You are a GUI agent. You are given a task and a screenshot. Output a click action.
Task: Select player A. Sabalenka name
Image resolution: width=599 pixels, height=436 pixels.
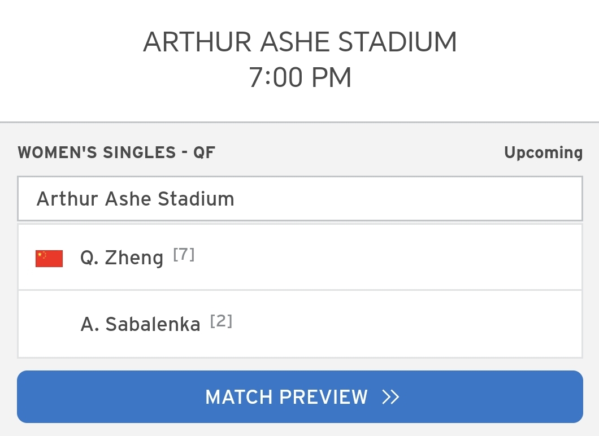[x=140, y=324]
